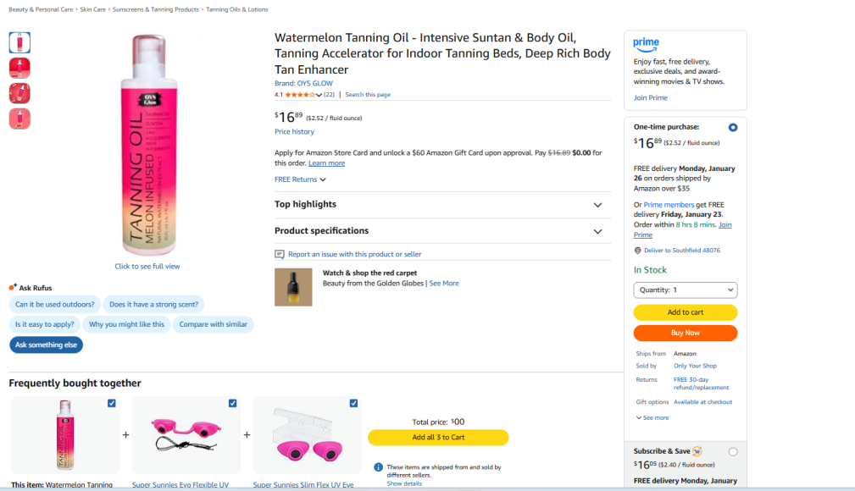
Task: Uncheck the Super Sunnies Evo Flexible checkbox
Action: (232, 403)
